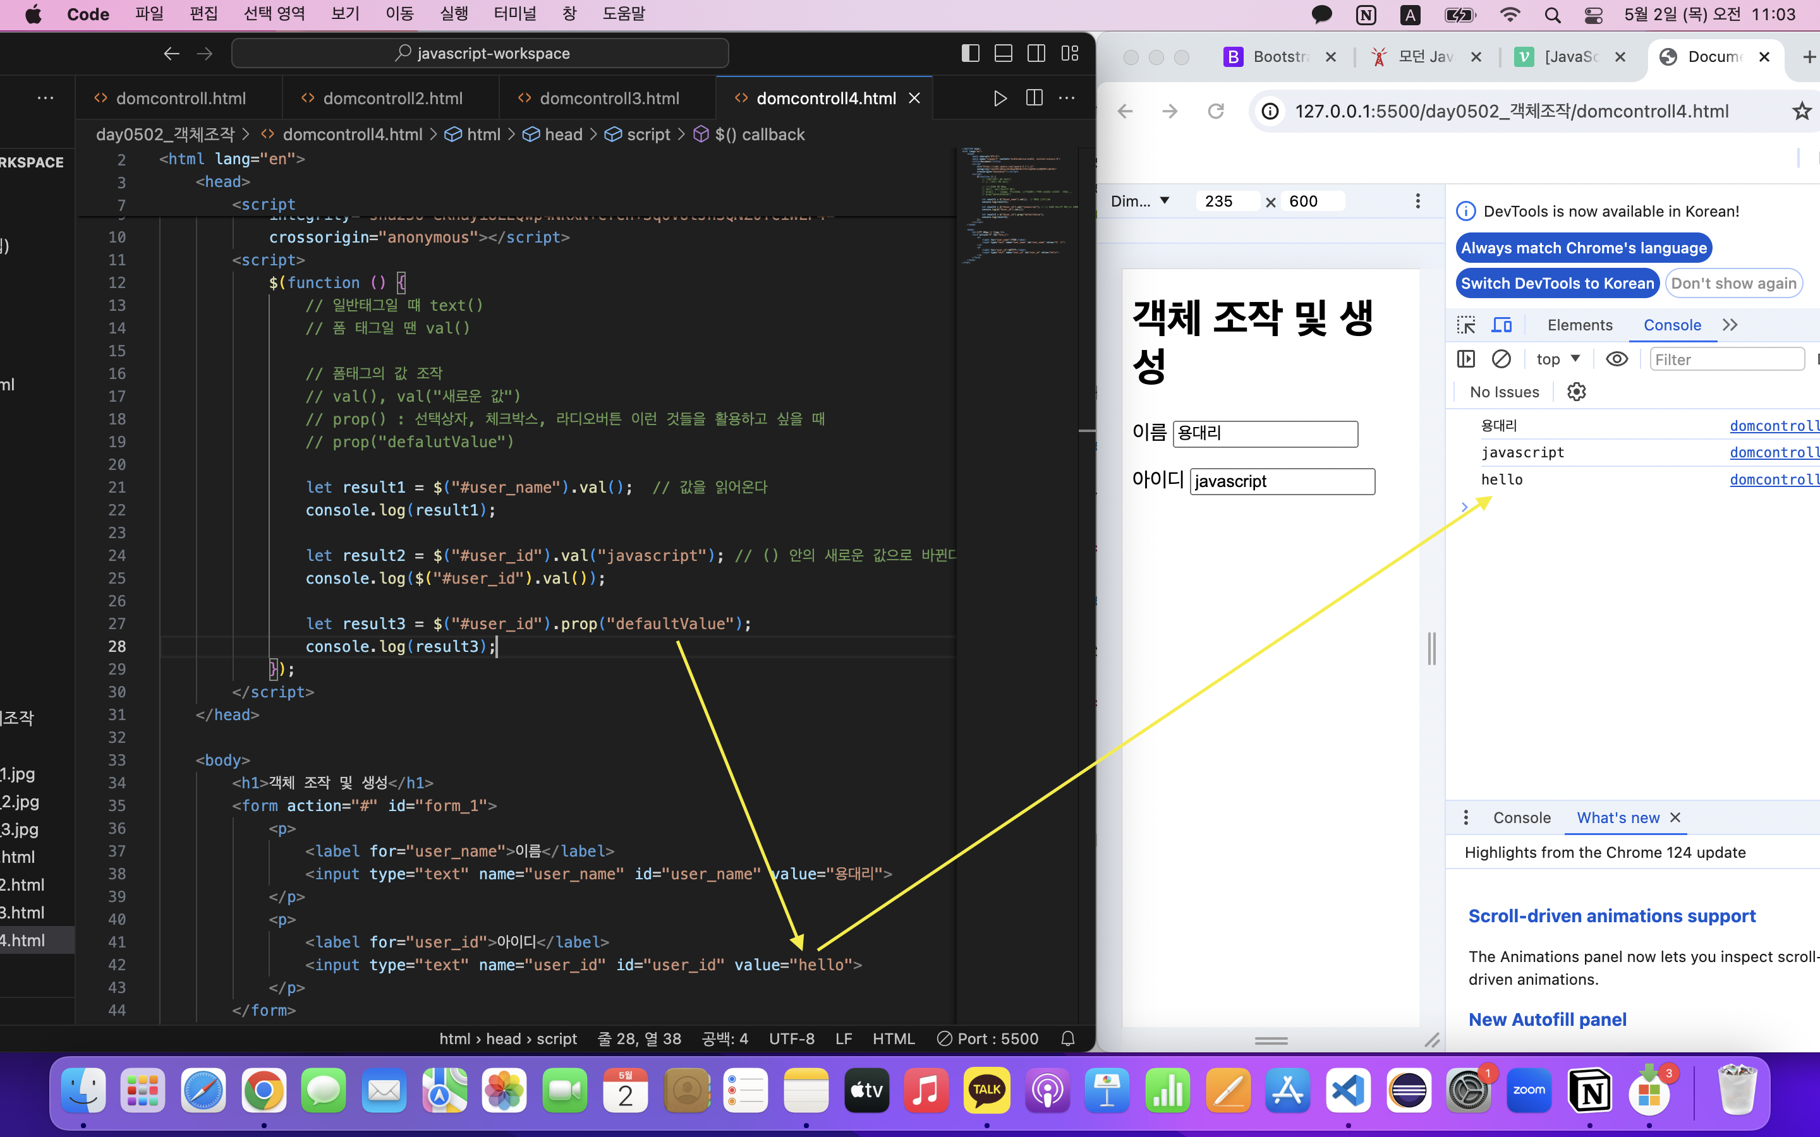Clear console with the ban icon
This screenshot has width=1820, height=1137.
pyautogui.click(x=1501, y=359)
